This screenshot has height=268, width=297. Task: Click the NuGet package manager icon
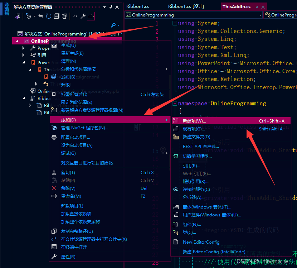coord(54,128)
